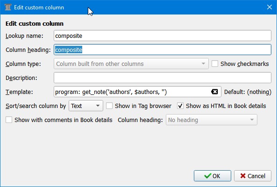Focus the Description input field
The width and height of the screenshot is (277, 187).
tap(163, 78)
